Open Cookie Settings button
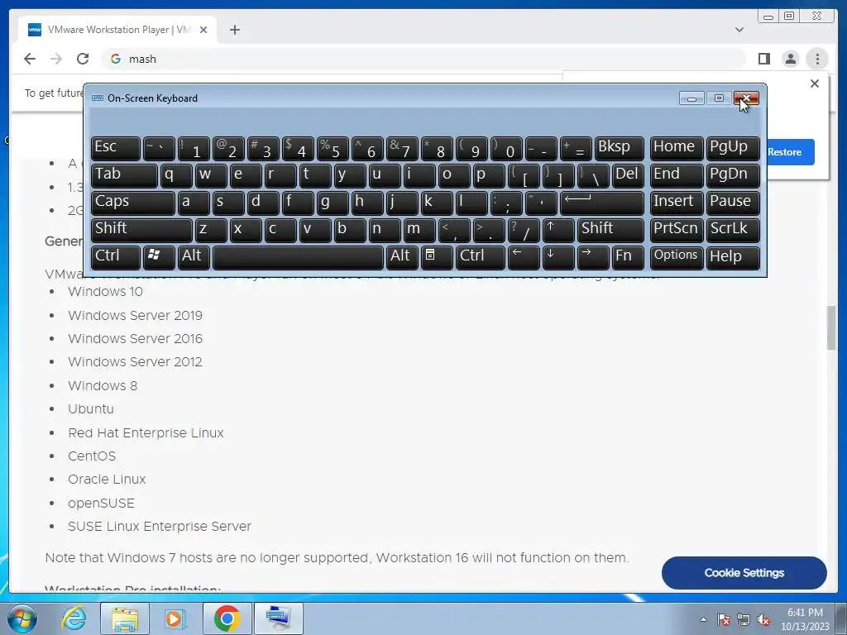The height and width of the screenshot is (635, 847). tap(744, 573)
